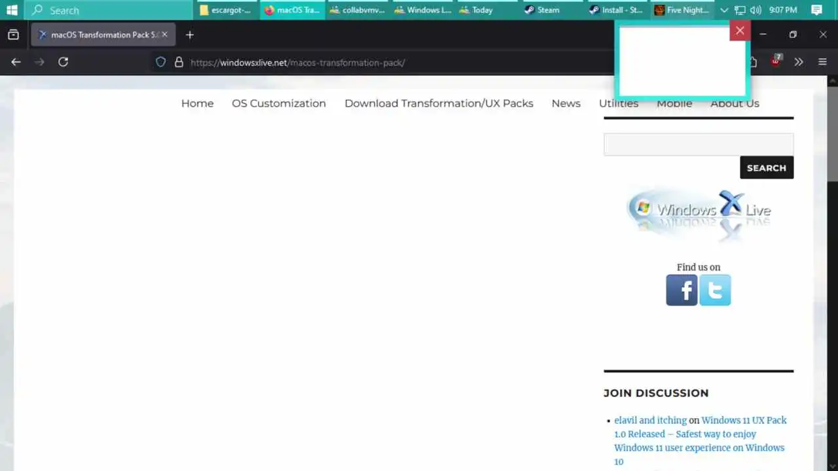The height and width of the screenshot is (471, 838).
Task: Open the Windows L... taskbar item
Action: (x=423, y=10)
